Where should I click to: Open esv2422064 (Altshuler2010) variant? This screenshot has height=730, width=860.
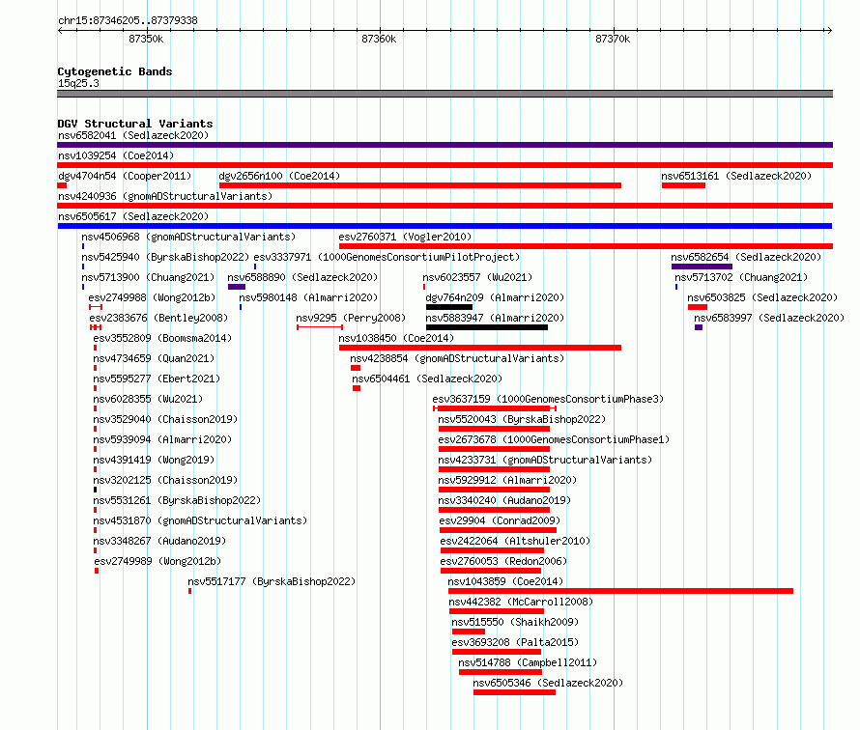point(515,541)
